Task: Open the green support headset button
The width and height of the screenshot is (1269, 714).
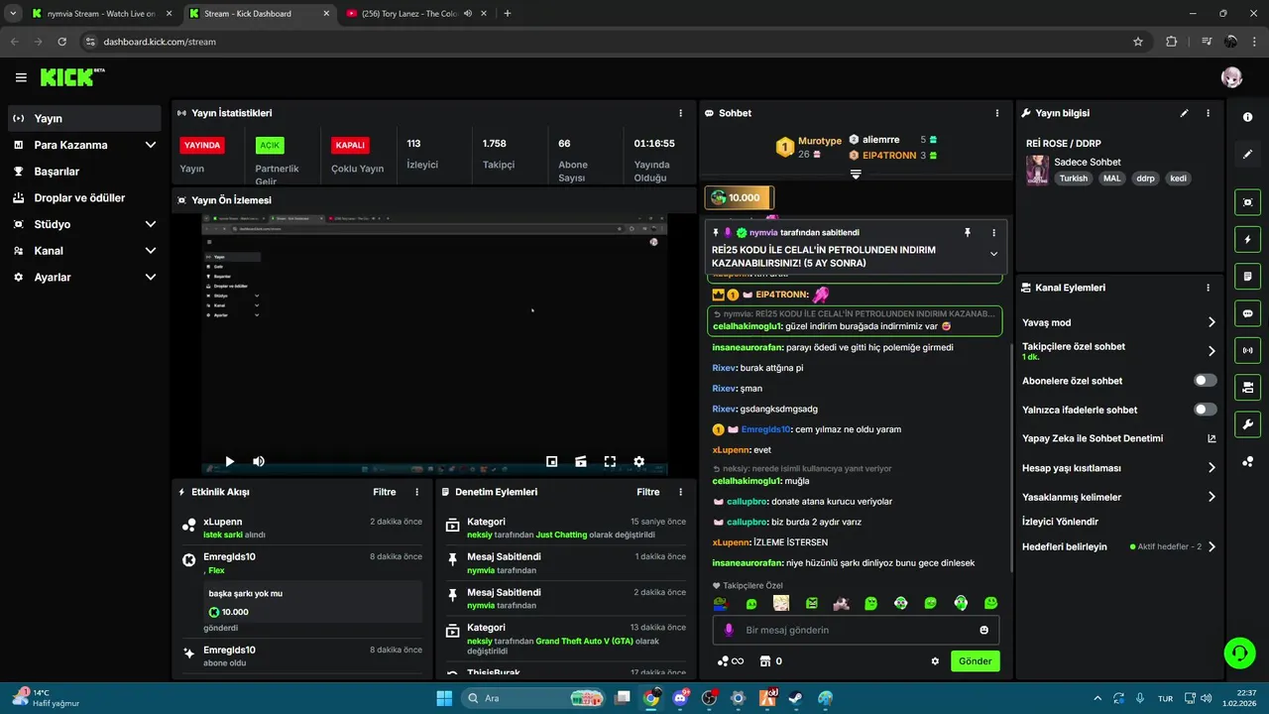Action: tap(1239, 652)
